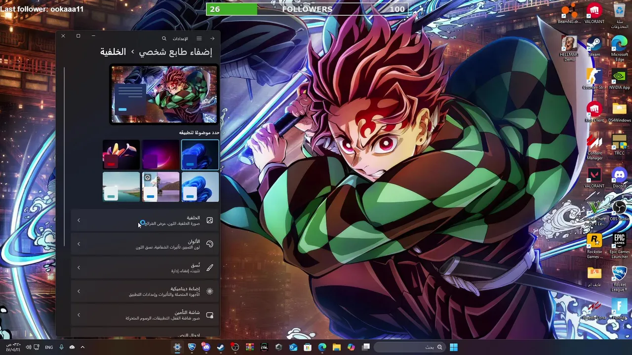Open BeamNG.drive desktop shortcut
Screen dimensions: 632x355
point(569,14)
